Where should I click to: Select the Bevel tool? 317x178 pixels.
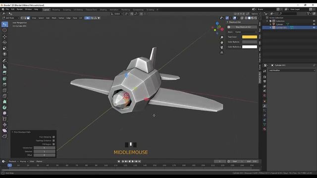4,85
